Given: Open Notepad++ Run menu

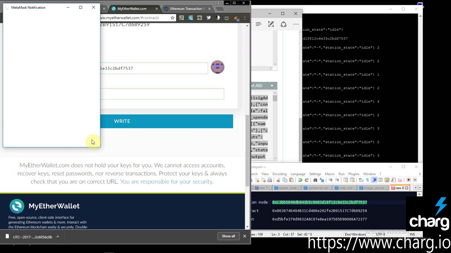Looking at the screenshot, I should point(341,174).
